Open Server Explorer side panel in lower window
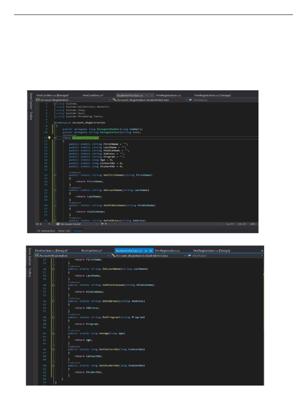The height and width of the screenshot is (410, 307). click(x=30, y=257)
